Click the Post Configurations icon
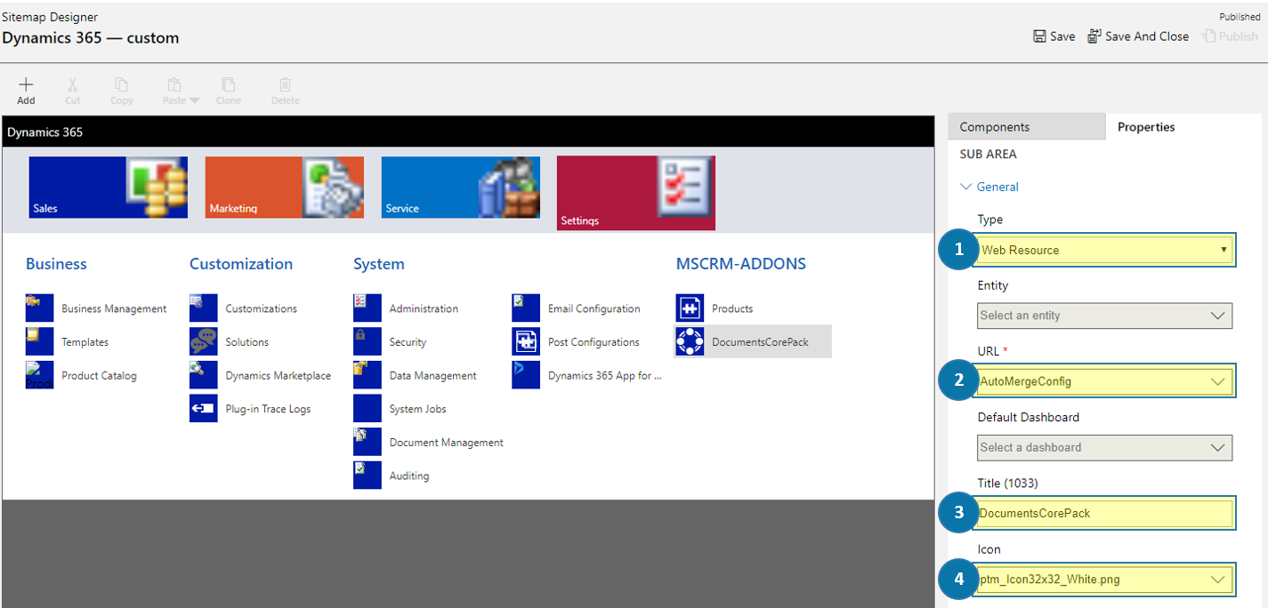 tap(526, 341)
